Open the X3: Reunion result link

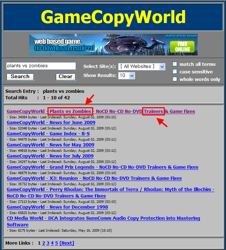pos(94,178)
